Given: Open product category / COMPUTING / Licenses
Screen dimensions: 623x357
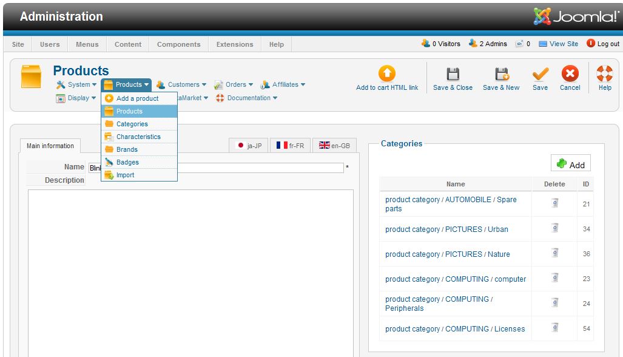Looking at the screenshot, I should pyautogui.click(x=455, y=329).
